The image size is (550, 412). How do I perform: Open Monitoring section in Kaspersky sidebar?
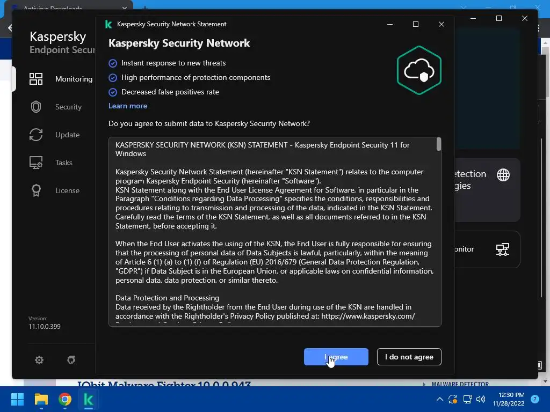pos(60,79)
